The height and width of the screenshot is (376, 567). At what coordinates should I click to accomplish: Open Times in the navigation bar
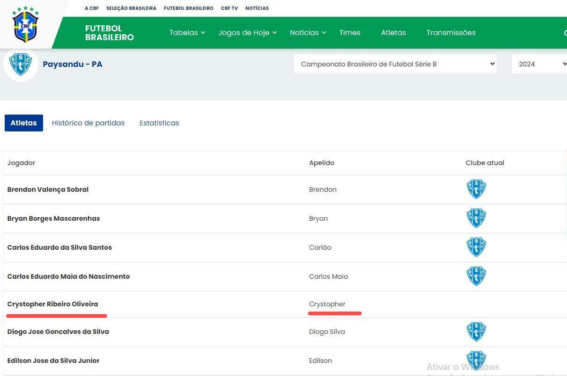coord(350,33)
